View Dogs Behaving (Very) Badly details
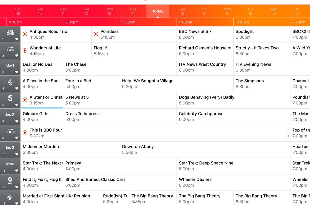This screenshot has width=310, height=205. pyautogui.click(x=234, y=100)
